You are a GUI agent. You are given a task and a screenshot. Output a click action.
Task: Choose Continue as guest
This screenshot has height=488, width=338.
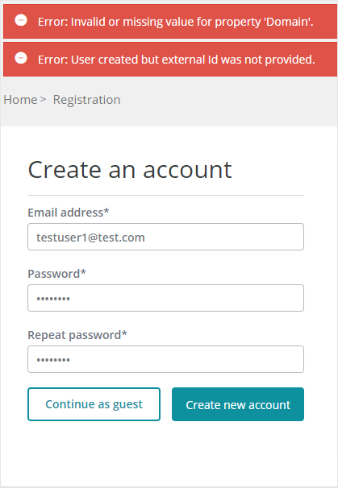tap(94, 404)
